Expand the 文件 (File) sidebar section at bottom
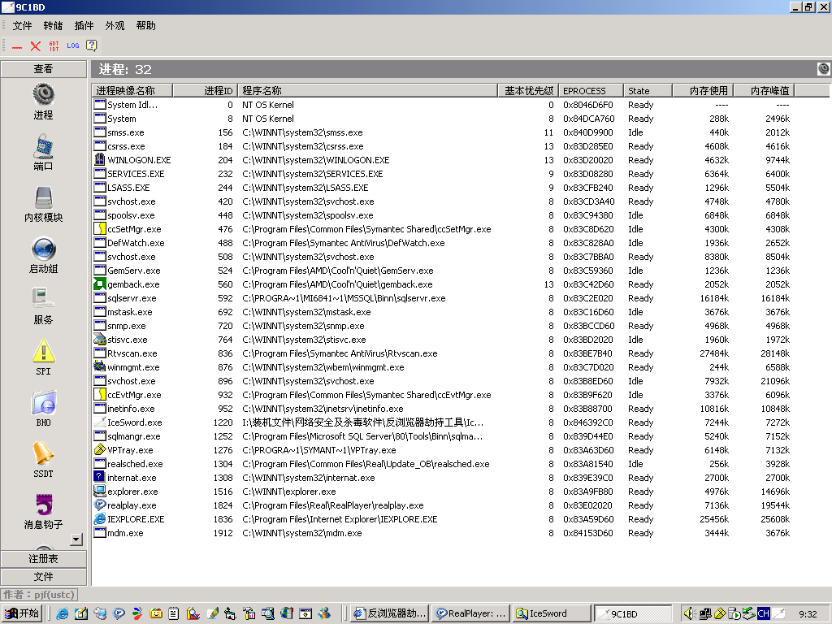The height and width of the screenshot is (624, 832). 43,577
